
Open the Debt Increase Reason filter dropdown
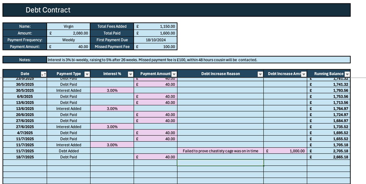pos(260,74)
